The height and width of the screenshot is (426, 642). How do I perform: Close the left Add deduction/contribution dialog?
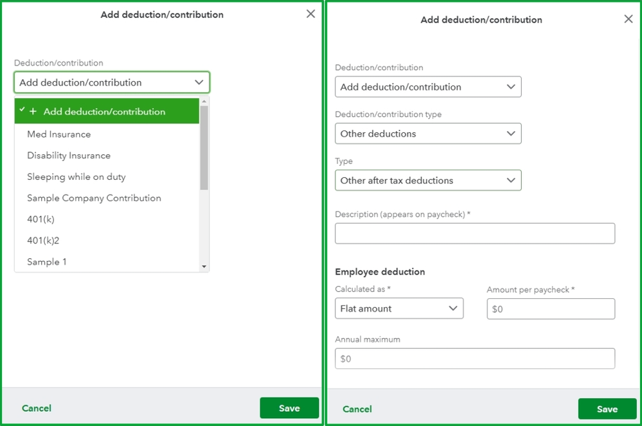(311, 13)
